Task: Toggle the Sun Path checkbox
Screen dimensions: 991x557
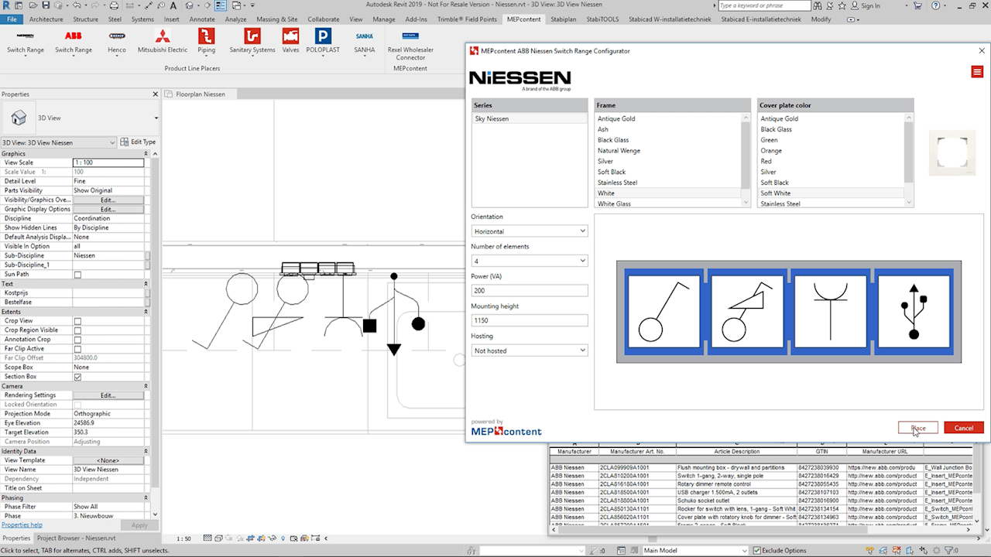Action: (x=77, y=275)
